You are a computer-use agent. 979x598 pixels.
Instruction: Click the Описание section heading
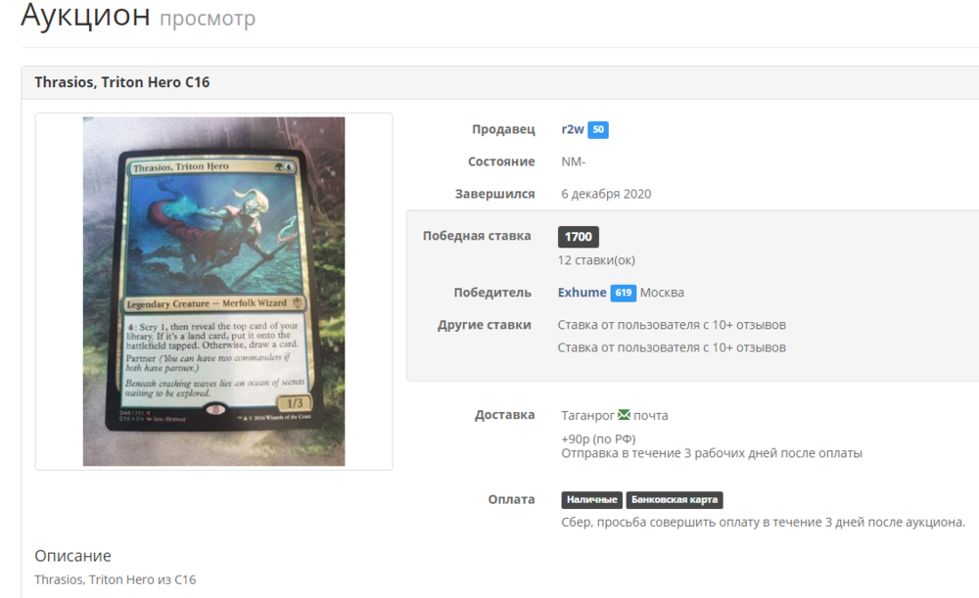tap(72, 556)
